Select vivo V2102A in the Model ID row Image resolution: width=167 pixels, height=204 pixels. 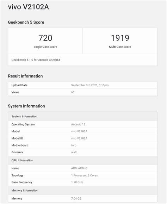point(79,138)
